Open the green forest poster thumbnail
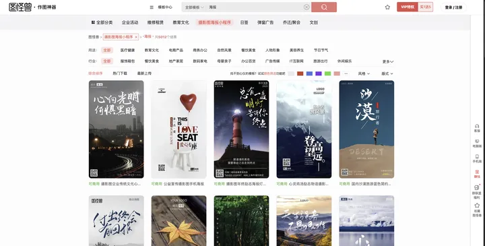This screenshot has height=246, width=485. tap(241, 220)
